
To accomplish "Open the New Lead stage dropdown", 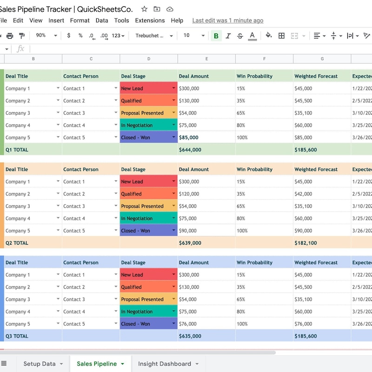I will pyautogui.click(x=174, y=88).
